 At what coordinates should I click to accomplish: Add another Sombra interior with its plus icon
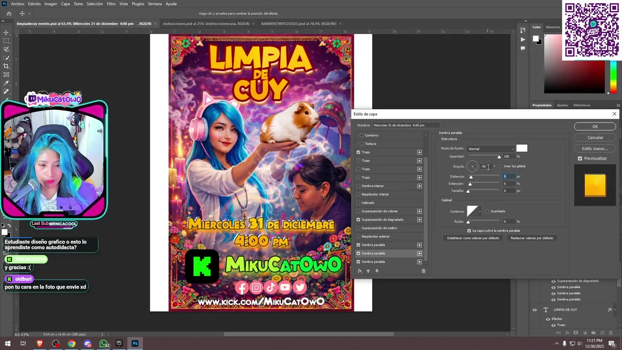(419, 186)
